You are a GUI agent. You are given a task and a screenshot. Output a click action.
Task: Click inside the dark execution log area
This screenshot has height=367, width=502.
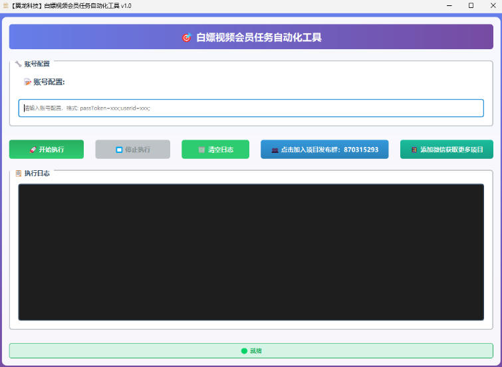(x=251, y=252)
